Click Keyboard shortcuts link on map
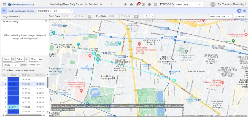This screenshot has height=117, width=248. pos(188,116)
